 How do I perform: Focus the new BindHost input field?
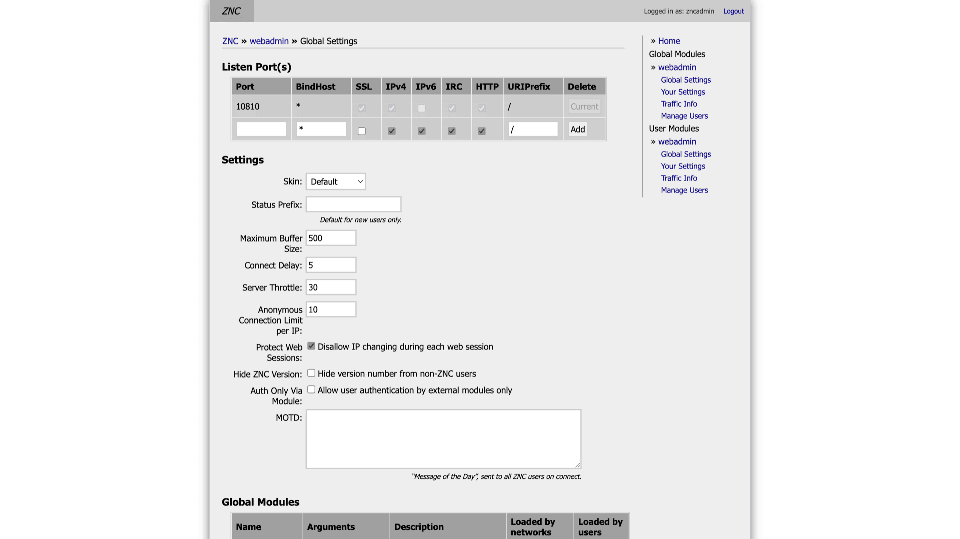321,129
